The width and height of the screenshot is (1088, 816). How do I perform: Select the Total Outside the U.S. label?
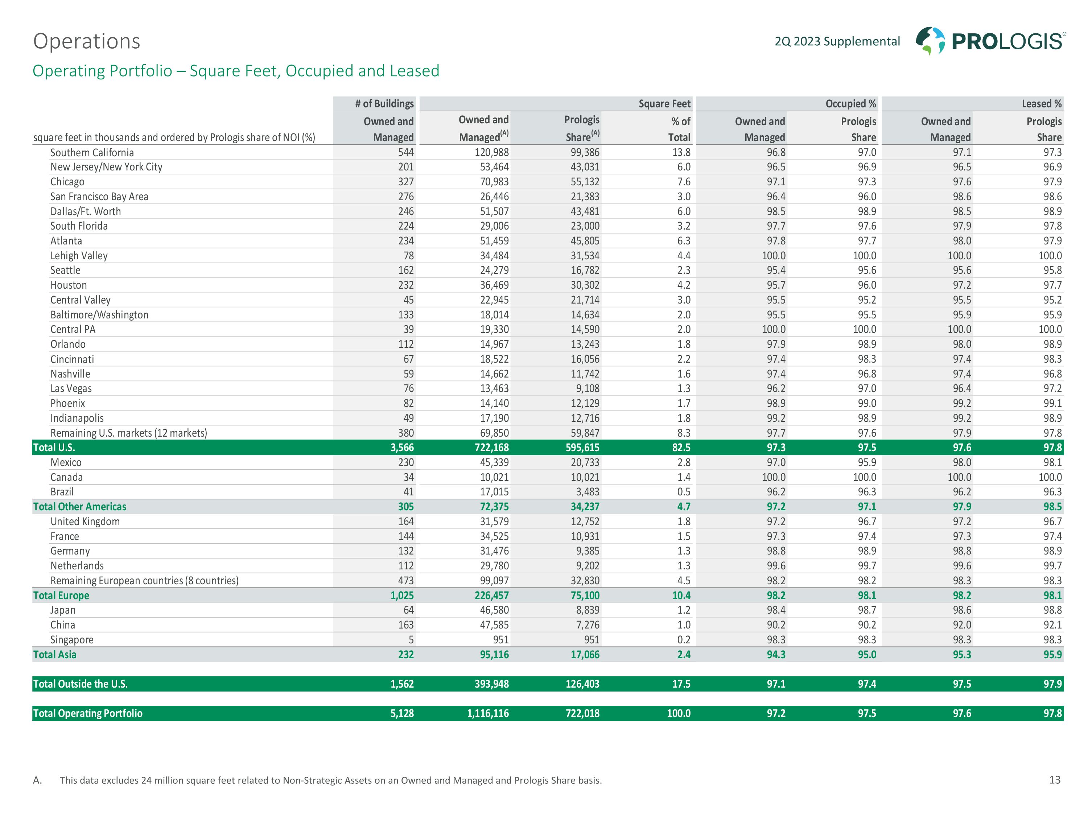pos(80,684)
